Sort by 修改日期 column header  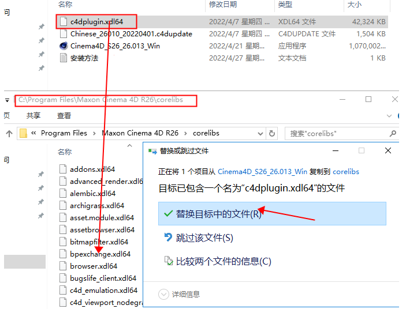tap(223, 5)
